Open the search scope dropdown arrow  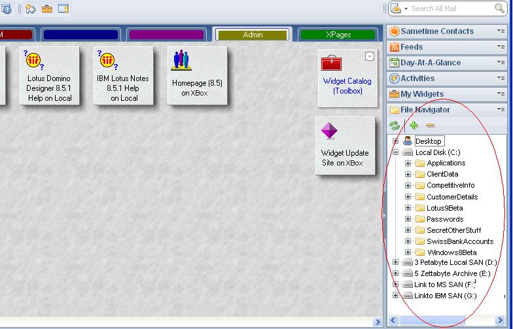coord(406,9)
